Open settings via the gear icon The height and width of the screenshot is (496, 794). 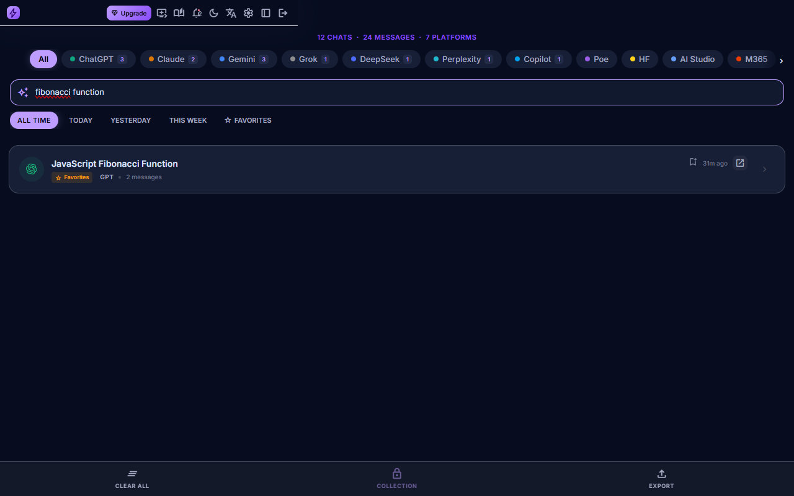(249, 13)
